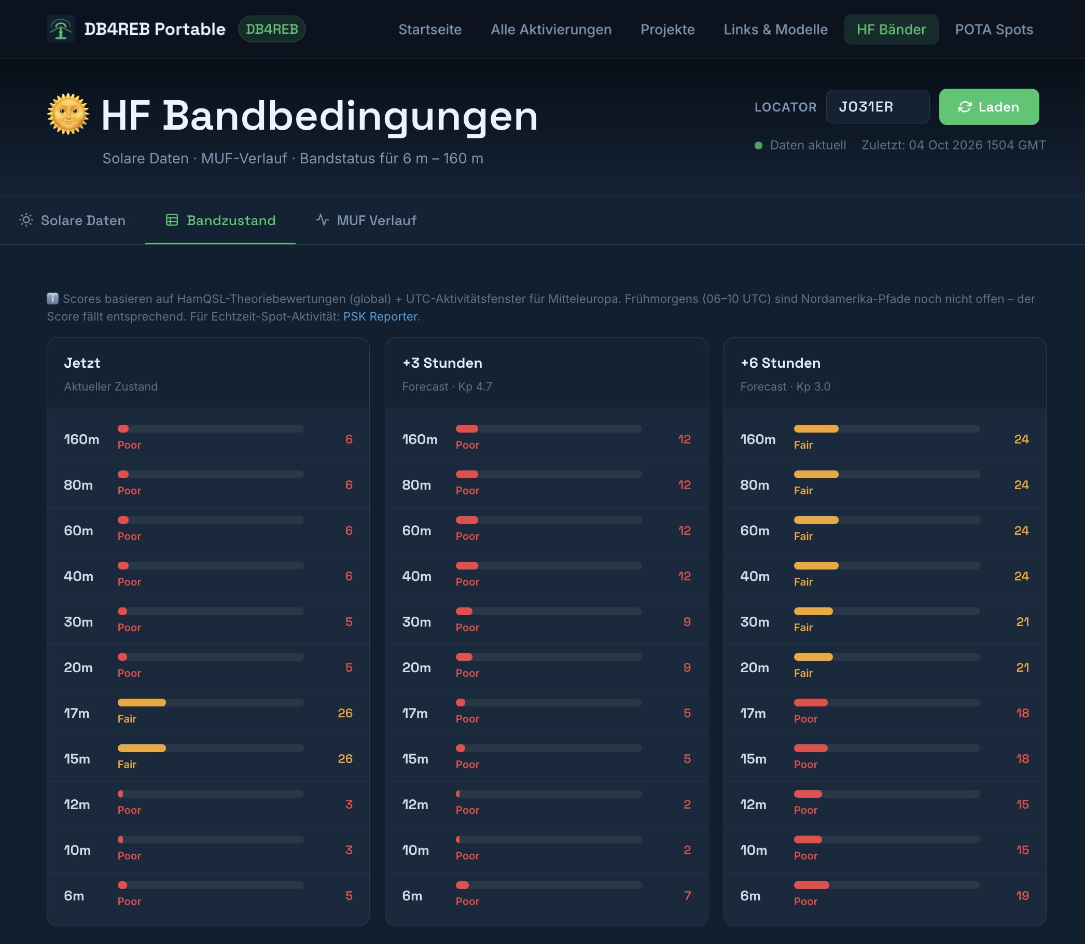Viewport: 1085px width, 944px height.
Task: Click DB4REB Portable site title
Action: 155,29
